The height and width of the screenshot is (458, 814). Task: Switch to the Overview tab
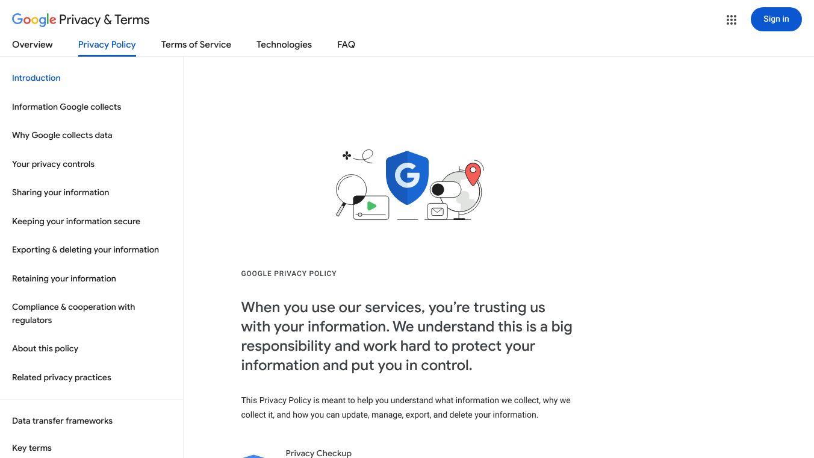point(33,45)
